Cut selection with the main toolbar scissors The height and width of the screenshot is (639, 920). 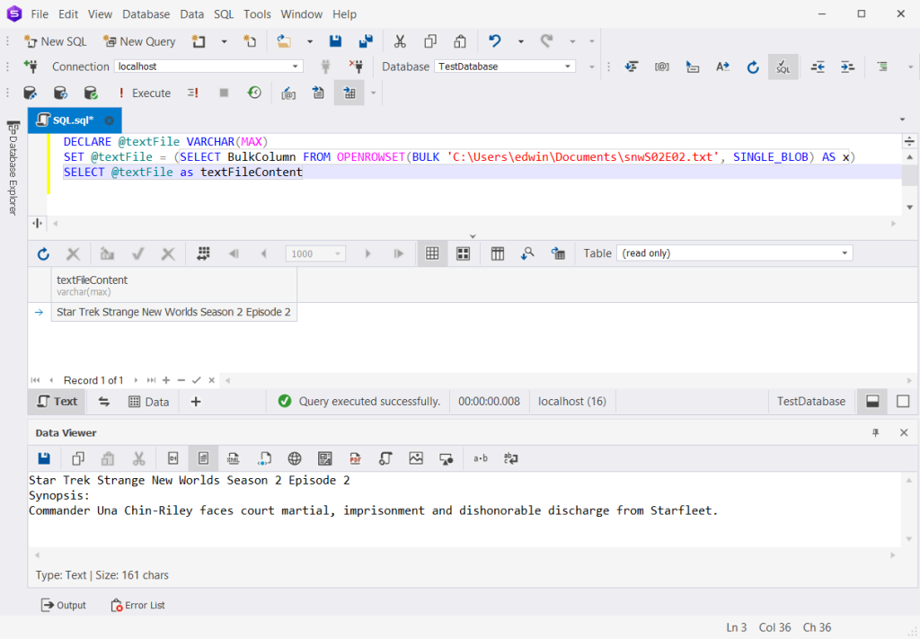click(400, 41)
